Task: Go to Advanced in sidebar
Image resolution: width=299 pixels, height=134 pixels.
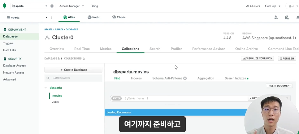Action: [10, 79]
